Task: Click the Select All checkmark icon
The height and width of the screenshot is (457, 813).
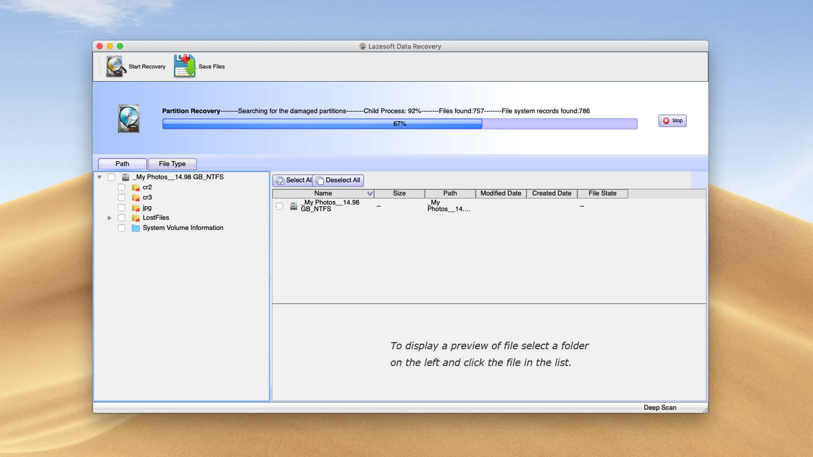Action: coord(280,181)
